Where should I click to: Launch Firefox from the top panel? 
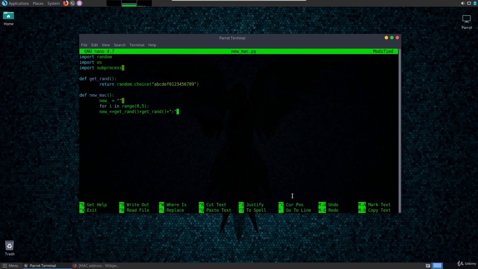66,3
